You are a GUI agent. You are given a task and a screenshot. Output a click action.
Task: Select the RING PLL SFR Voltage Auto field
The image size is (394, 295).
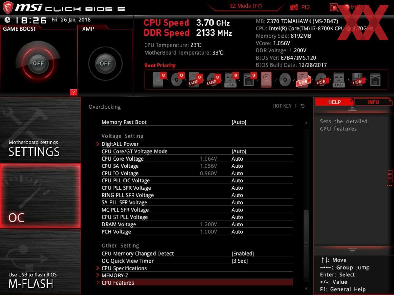(237, 195)
